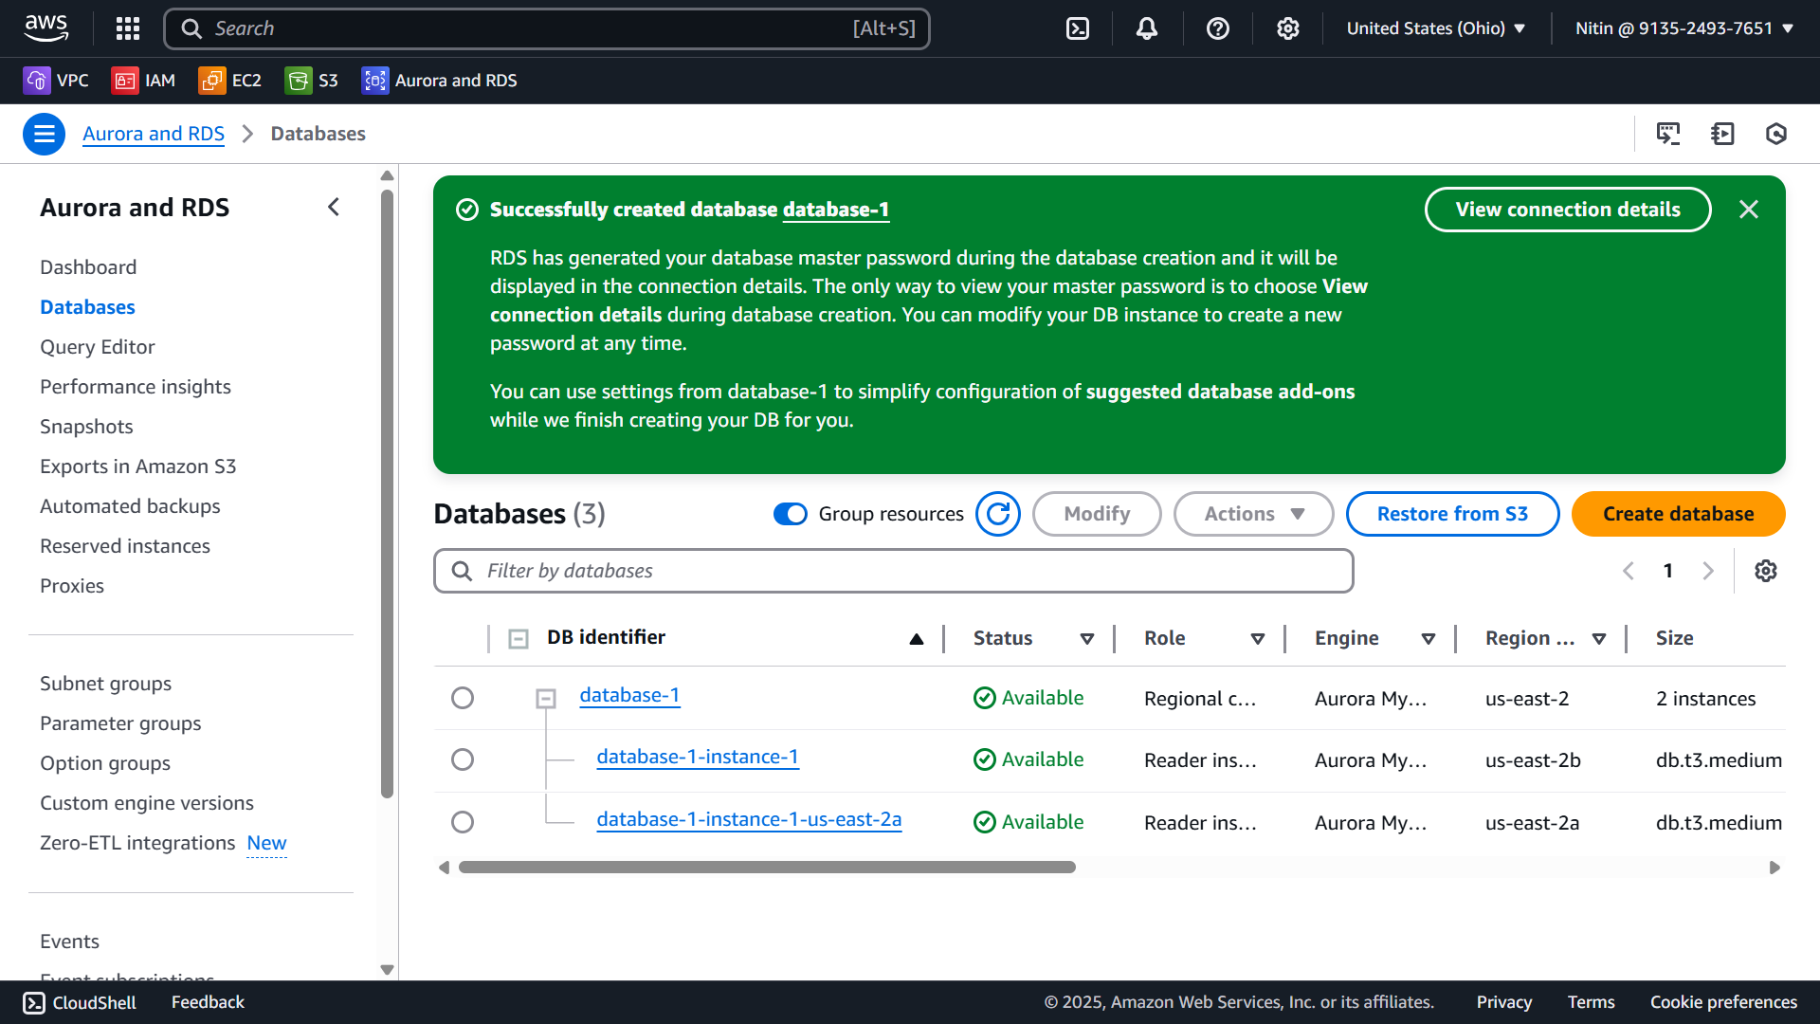
Task: Open the services grid menu icon
Action: [x=128, y=28]
